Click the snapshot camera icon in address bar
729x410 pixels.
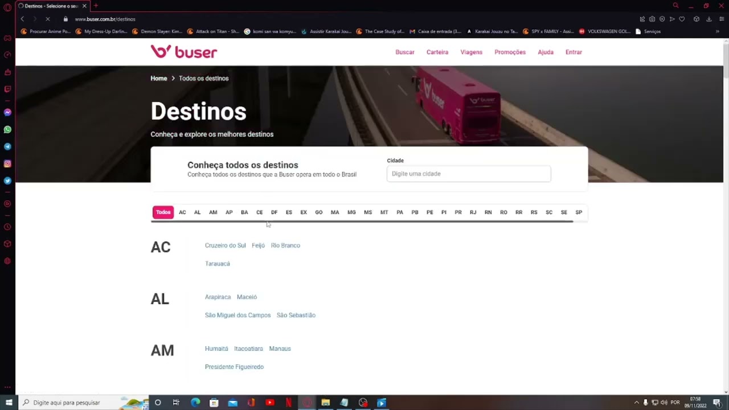(x=652, y=19)
